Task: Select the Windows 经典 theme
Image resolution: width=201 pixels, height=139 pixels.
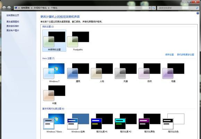Action: coord(78,123)
